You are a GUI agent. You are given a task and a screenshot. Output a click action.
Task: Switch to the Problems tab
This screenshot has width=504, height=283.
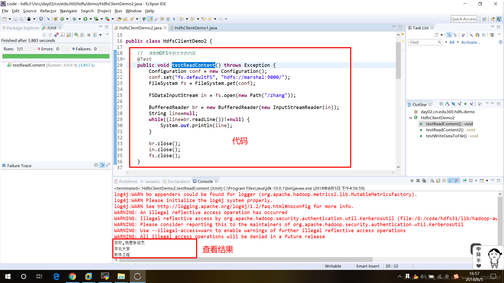(x=126, y=181)
